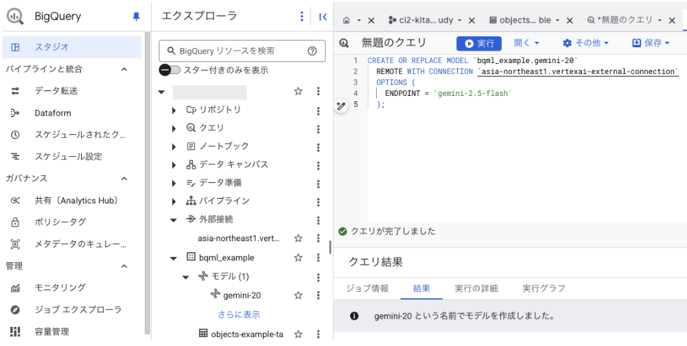This screenshot has height=346, width=687.
Task: Collapse the 管理 section
Action: click(x=124, y=266)
